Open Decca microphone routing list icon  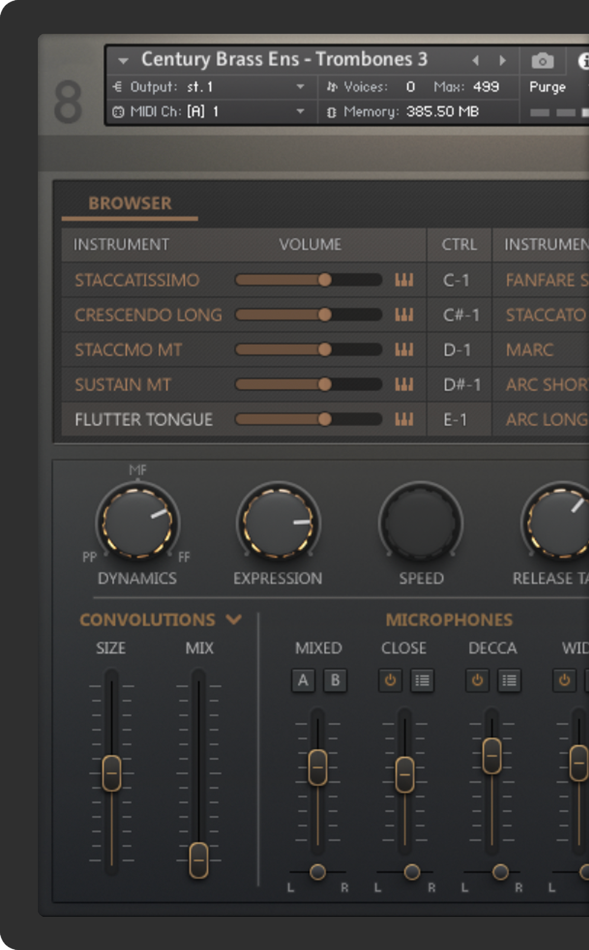(x=509, y=680)
